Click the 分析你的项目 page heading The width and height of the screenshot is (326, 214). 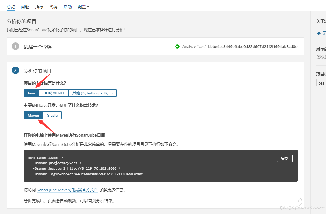click(21, 21)
